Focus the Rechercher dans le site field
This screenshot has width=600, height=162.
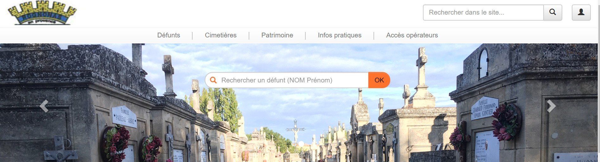pos(483,12)
